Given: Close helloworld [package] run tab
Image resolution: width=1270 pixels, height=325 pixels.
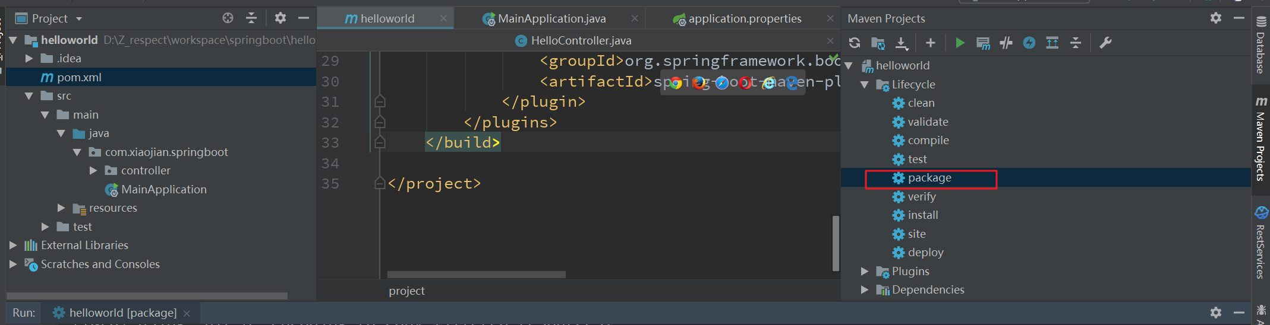Looking at the screenshot, I should click(x=187, y=313).
